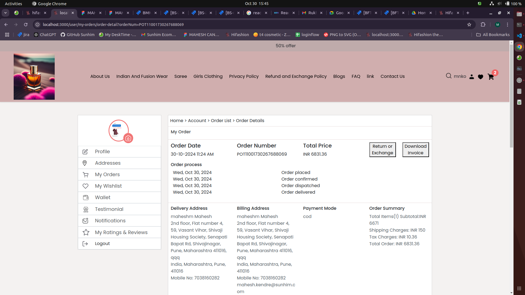
Task: Open a new browser tab with plus button
Action: (x=468, y=13)
